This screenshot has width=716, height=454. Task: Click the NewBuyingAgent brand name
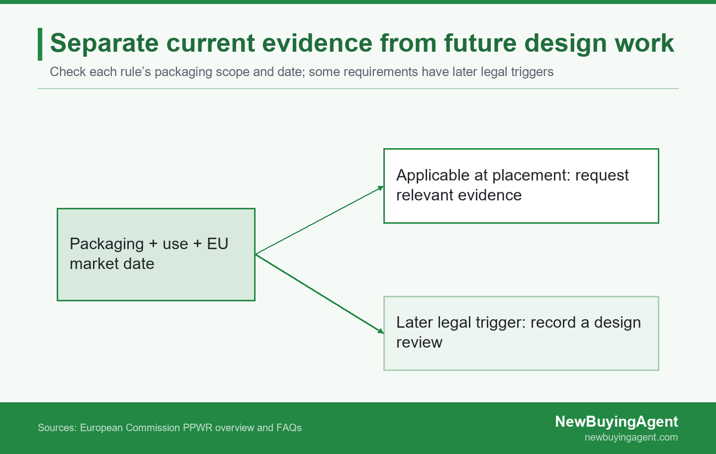(x=617, y=421)
